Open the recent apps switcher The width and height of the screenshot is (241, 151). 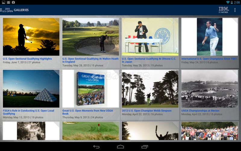pyautogui.click(x=145, y=146)
